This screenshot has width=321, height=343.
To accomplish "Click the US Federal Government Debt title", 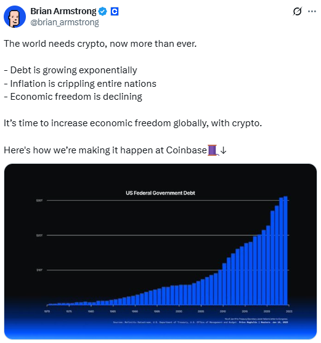I will tap(160, 193).
